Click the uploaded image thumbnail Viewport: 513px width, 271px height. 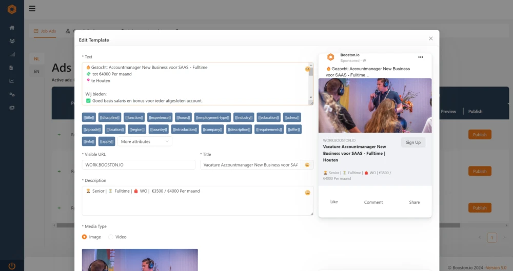(x=140, y=260)
